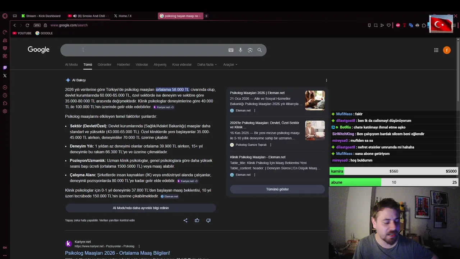Image resolution: width=460 pixels, height=259 pixels.
Task: Select the Videolar search tab
Action: (x=142, y=65)
